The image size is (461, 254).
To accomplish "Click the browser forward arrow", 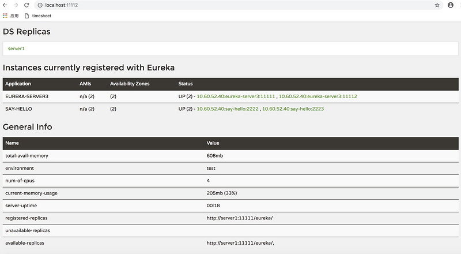I will pyautogui.click(x=15, y=5).
